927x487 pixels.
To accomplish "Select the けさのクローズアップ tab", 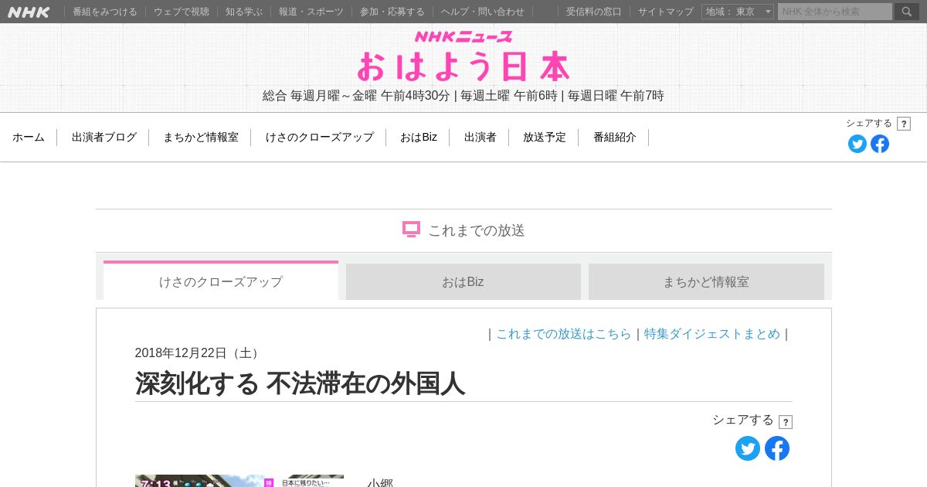I will pos(221,281).
